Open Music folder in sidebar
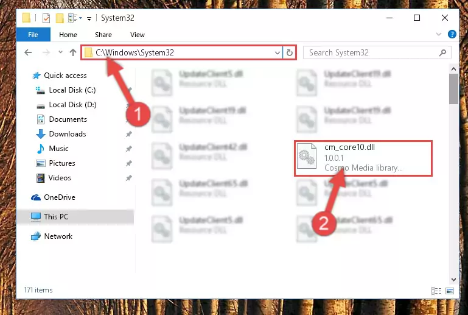Image resolution: width=468 pixels, height=315 pixels. tap(58, 149)
